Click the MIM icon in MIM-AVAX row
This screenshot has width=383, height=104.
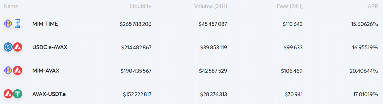[8, 71]
